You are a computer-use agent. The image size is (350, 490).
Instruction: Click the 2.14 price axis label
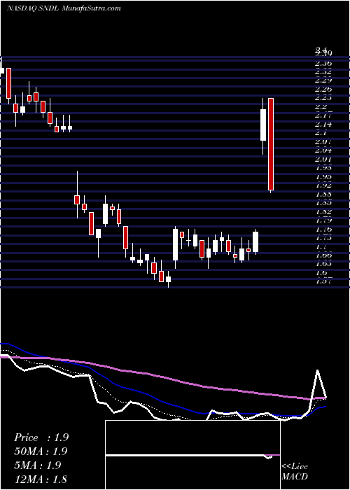tap(323, 125)
